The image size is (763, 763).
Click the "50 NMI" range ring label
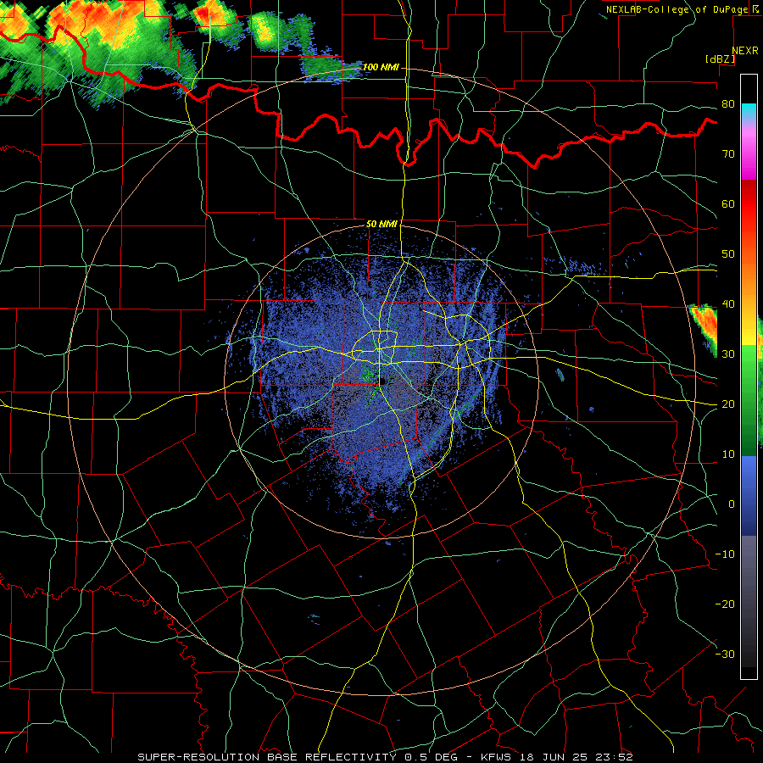coord(381,224)
